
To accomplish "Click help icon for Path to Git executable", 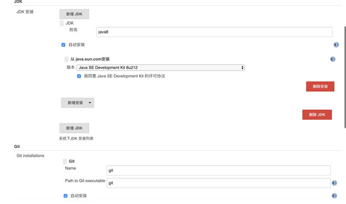I will pos(334,183).
